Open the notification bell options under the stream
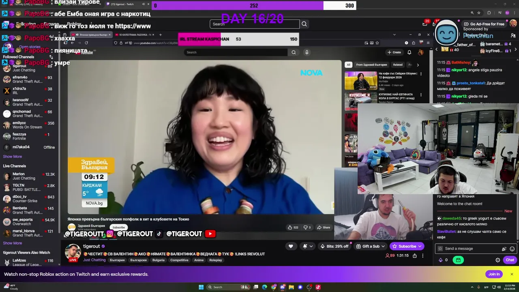This screenshot has height=292, width=519. tap(307, 246)
